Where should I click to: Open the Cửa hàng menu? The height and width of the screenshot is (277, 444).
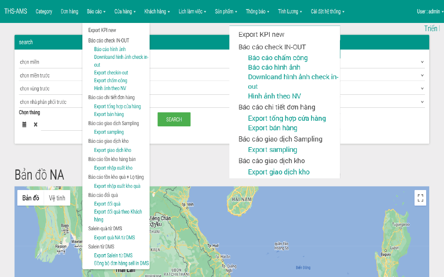tap(125, 12)
